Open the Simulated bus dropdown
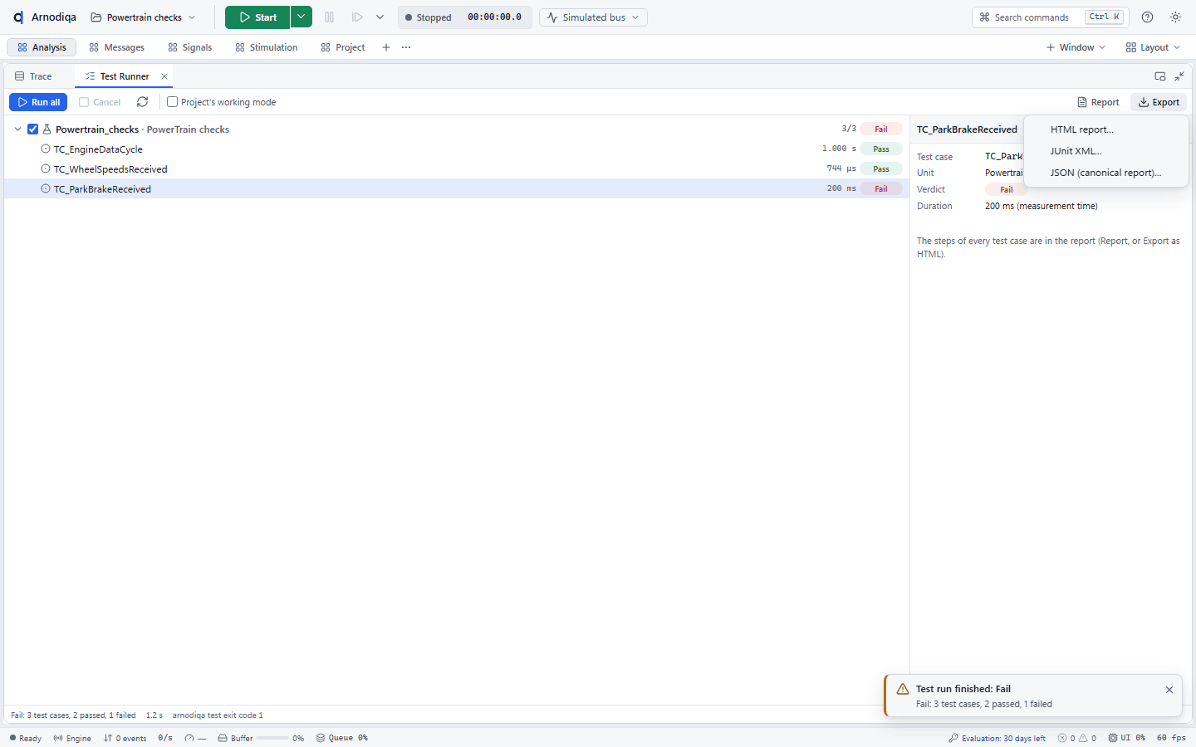1196x747 pixels. click(593, 17)
